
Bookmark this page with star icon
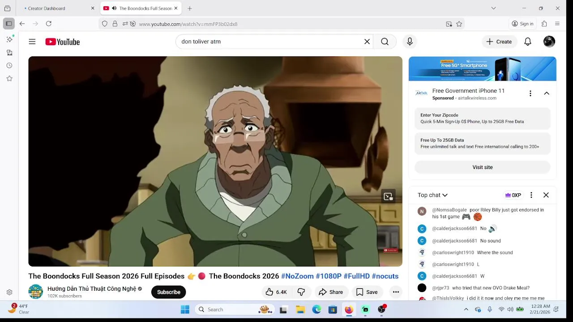click(x=459, y=24)
